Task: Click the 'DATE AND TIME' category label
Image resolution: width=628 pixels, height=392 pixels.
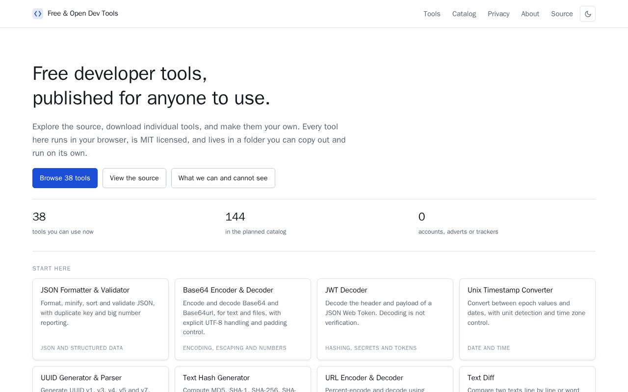Action: pyautogui.click(x=489, y=348)
